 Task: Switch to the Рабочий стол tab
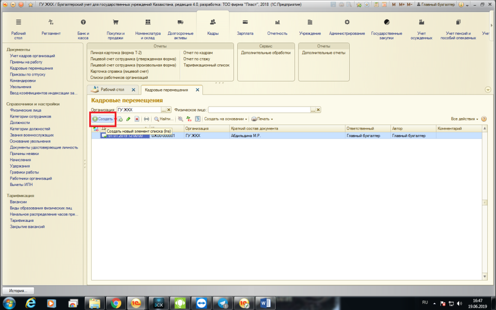click(x=112, y=90)
